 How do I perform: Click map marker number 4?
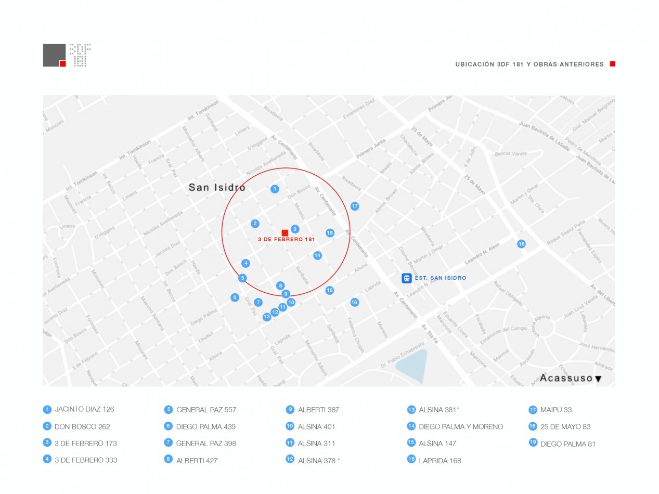[245, 263]
